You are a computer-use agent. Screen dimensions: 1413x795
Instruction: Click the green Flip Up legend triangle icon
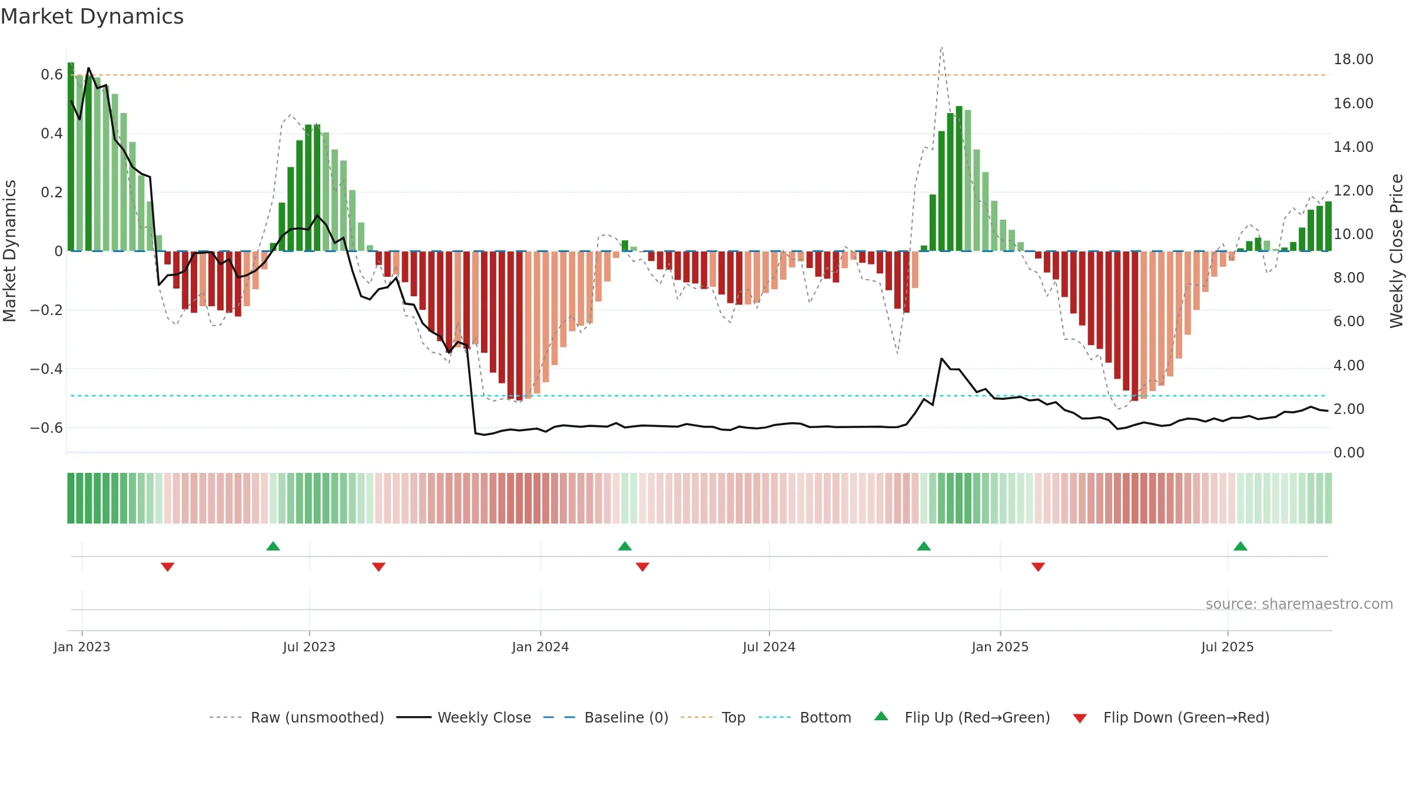pyautogui.click(x=881, y=716)
